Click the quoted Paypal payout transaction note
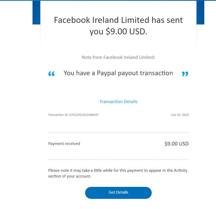216x209 pixels. click(118, 73)
